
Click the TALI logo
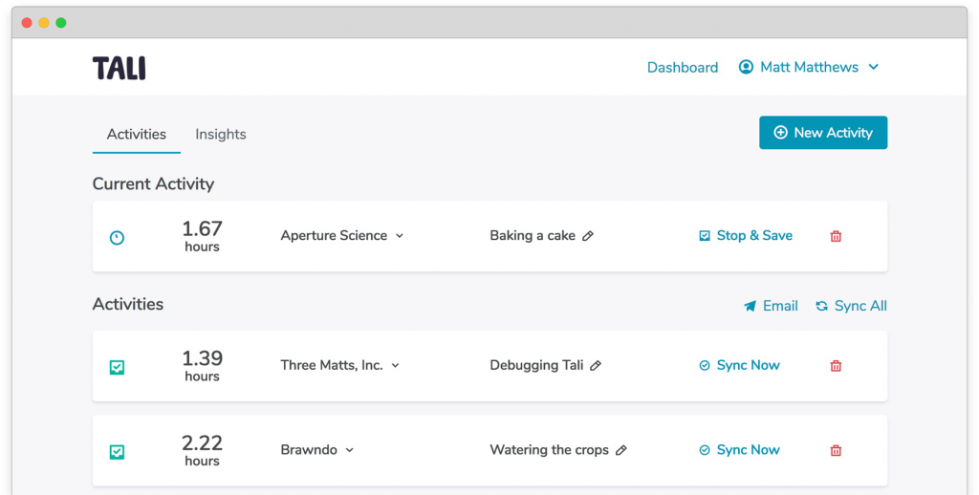coord(120,68)
